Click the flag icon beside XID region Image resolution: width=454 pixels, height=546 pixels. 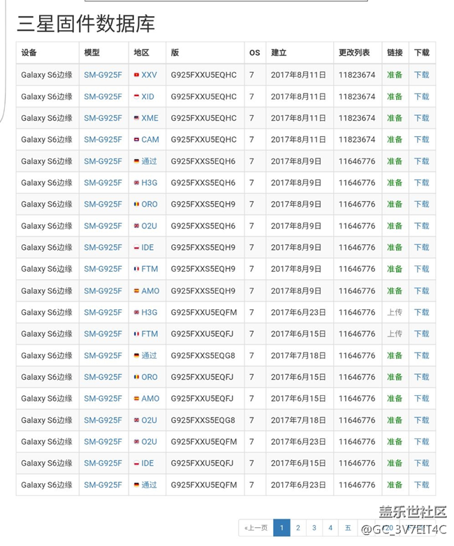[x=137, y=96]
